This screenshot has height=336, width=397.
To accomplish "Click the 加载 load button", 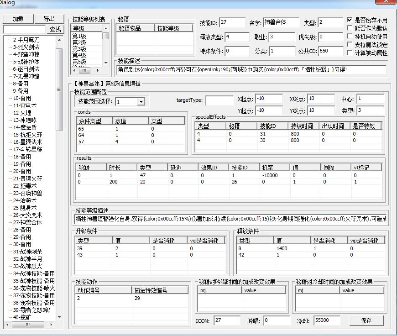I will click(x=18, y=19).
